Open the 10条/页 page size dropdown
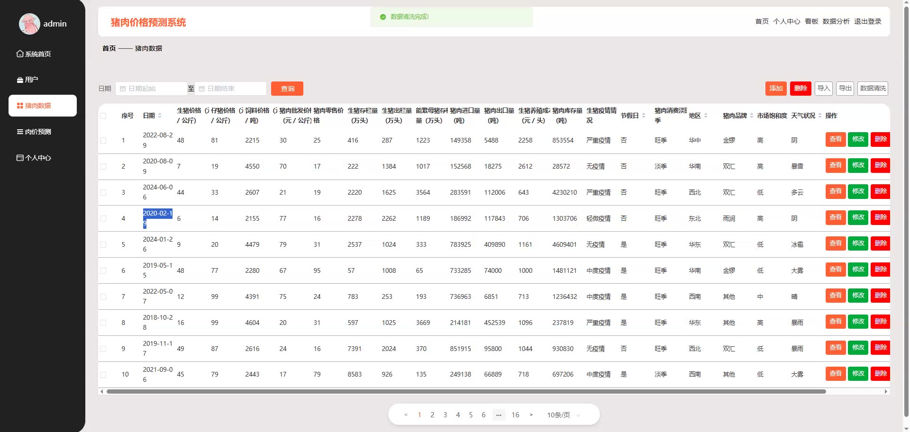The height and width of the screenshot is (432, 910). coord(564,415)
